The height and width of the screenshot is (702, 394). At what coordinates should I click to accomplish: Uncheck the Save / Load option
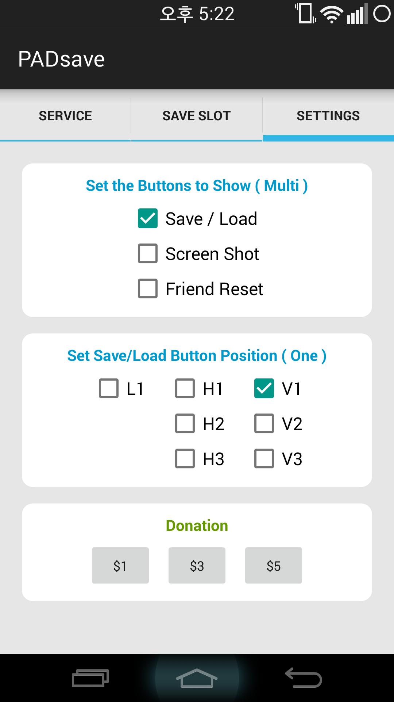click(x=147, y=218)
